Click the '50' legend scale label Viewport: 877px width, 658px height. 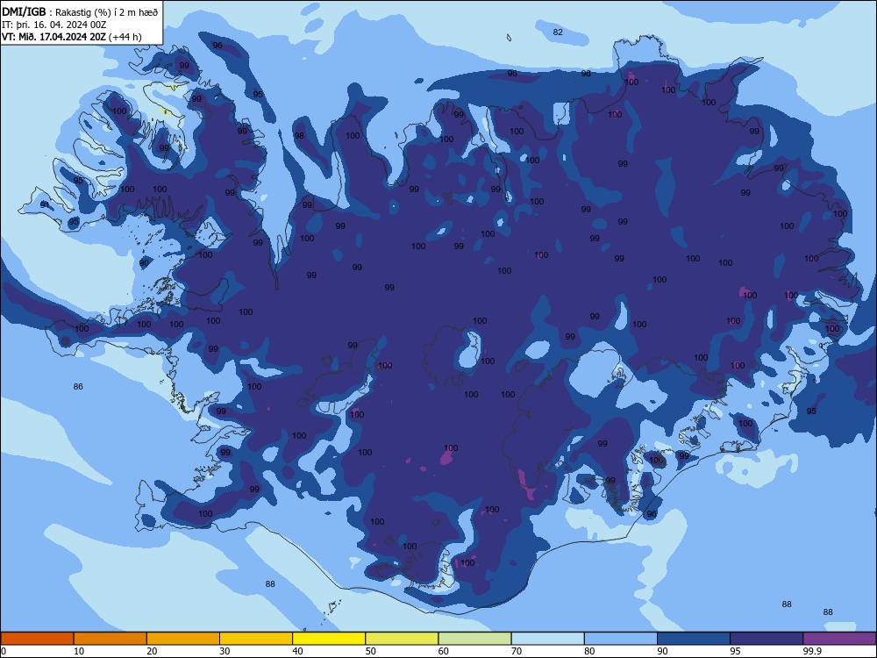point(371,651)
